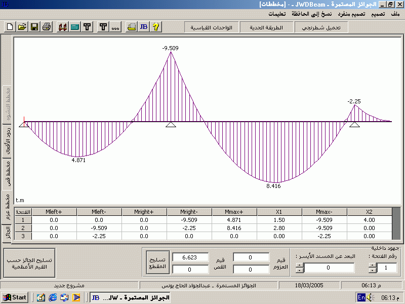This screenshot has height=304, width=405.
Task: Print the diagram using the printer icon
Action: coord(46,27)
